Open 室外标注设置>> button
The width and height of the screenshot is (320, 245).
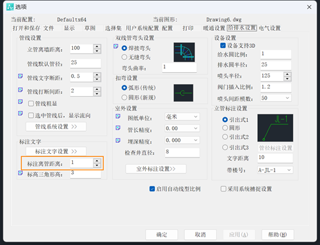[156, 169]
